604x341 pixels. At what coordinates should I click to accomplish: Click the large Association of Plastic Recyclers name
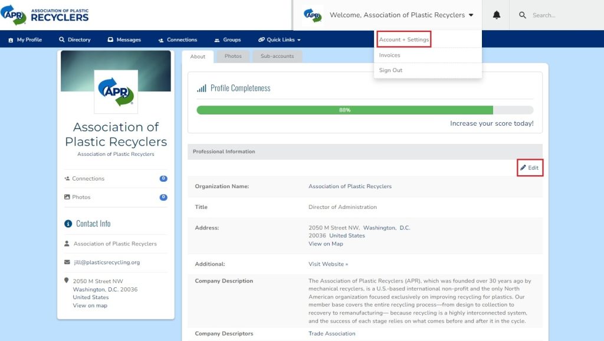(x=116, y=134)
